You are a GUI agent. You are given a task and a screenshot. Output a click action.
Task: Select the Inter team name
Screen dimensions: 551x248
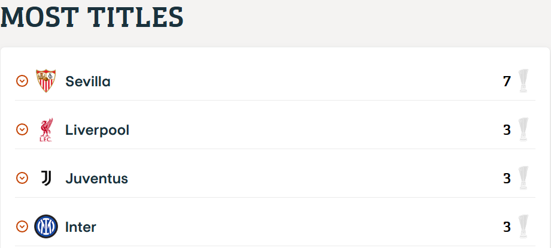click(81, 227)
